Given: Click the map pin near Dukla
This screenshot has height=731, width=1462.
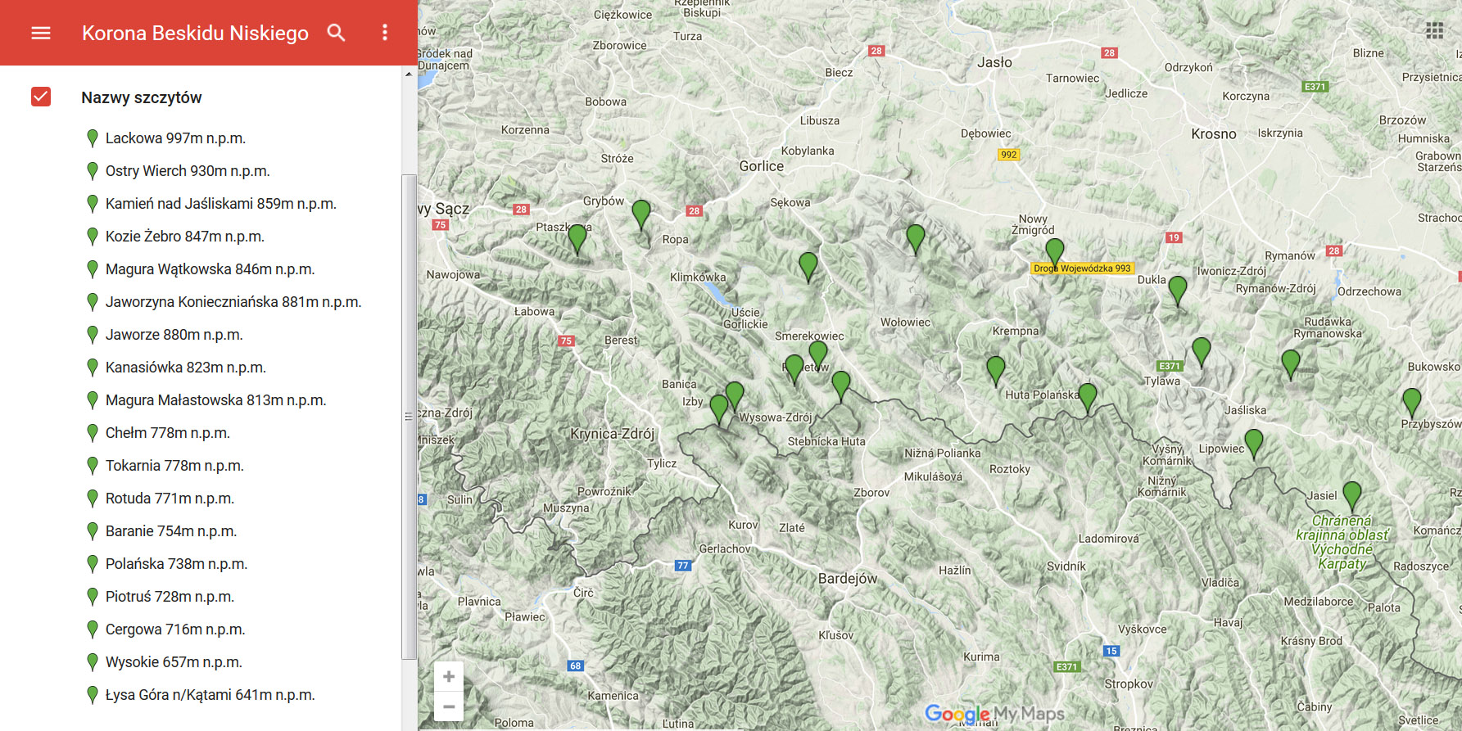Looking at the screenshot, I should 1178,291.
